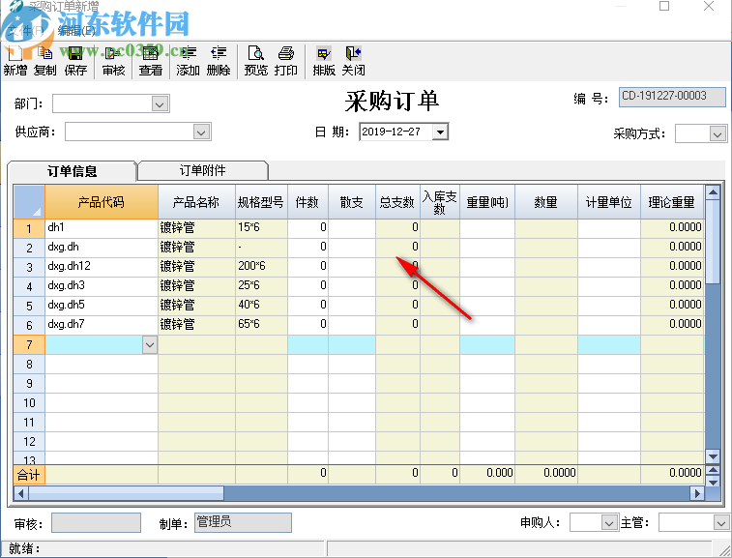Click spec cell 200*6
The image size is (732, 558).
pos(261,267)
